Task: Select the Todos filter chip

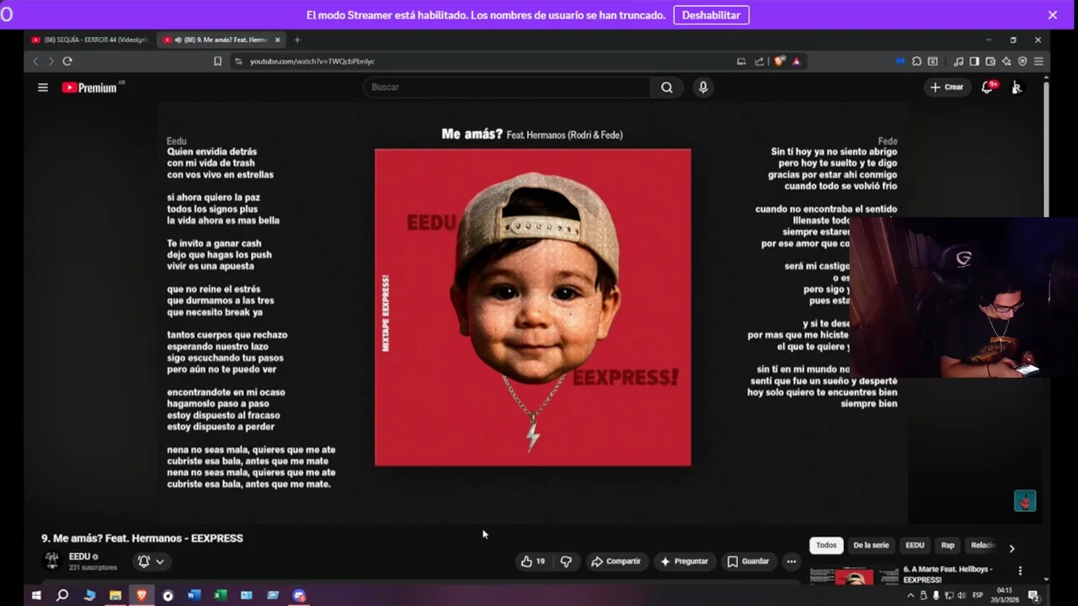Action: coord(826,545)
